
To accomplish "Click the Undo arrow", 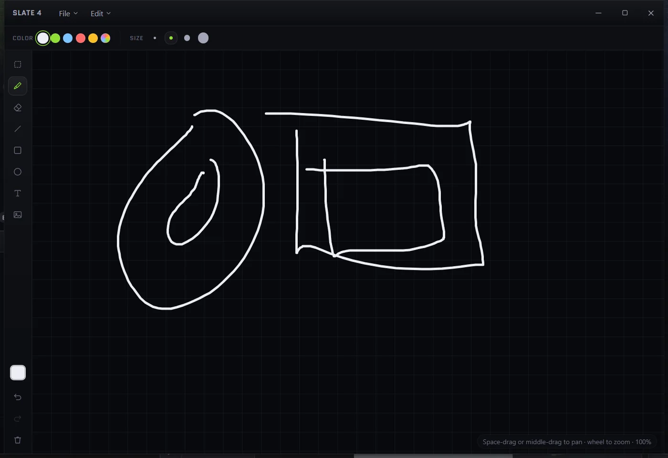I will point(18,397).
